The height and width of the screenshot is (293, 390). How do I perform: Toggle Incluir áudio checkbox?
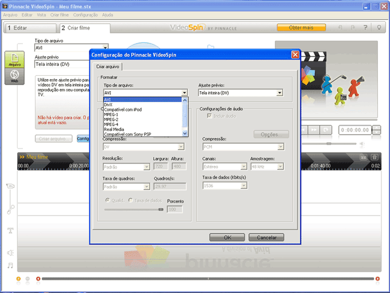coord(209,116)
